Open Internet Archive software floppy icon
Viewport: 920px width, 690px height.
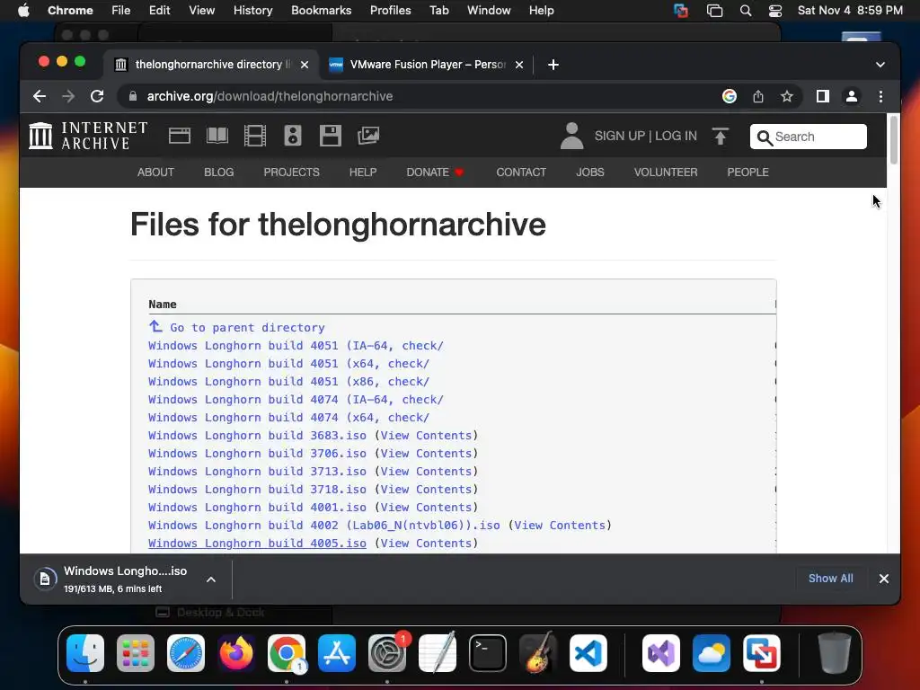[x=331, y=137]
